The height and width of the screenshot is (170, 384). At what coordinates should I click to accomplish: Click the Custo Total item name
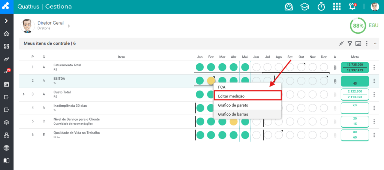pos(62,92)
